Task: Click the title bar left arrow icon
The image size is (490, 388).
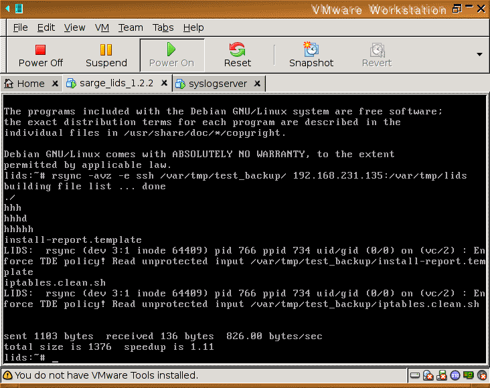Action: click(x=7, y=9)
